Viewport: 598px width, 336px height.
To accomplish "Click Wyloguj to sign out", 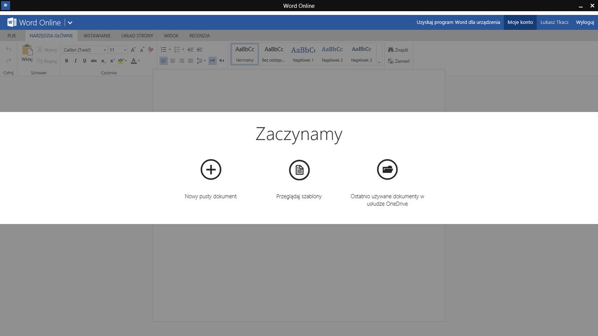I will coord(585,22).
